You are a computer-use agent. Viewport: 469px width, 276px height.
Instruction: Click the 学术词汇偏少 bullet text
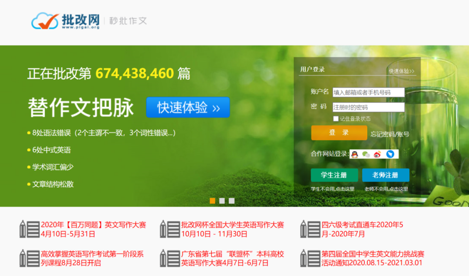53,167
